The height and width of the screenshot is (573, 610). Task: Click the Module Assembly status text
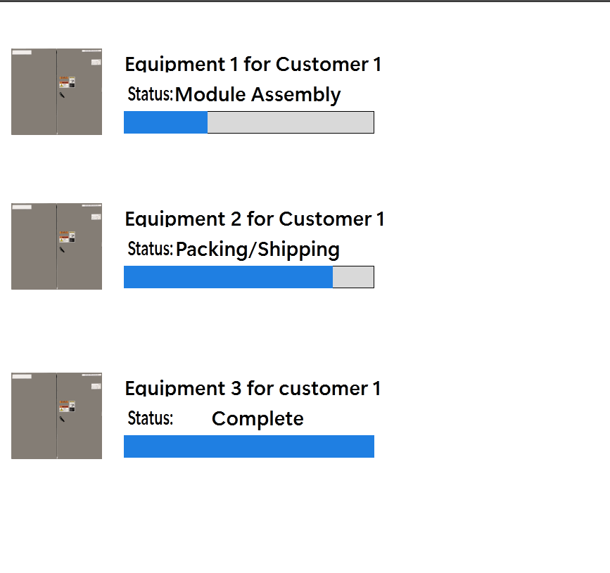tap(258, 95)
